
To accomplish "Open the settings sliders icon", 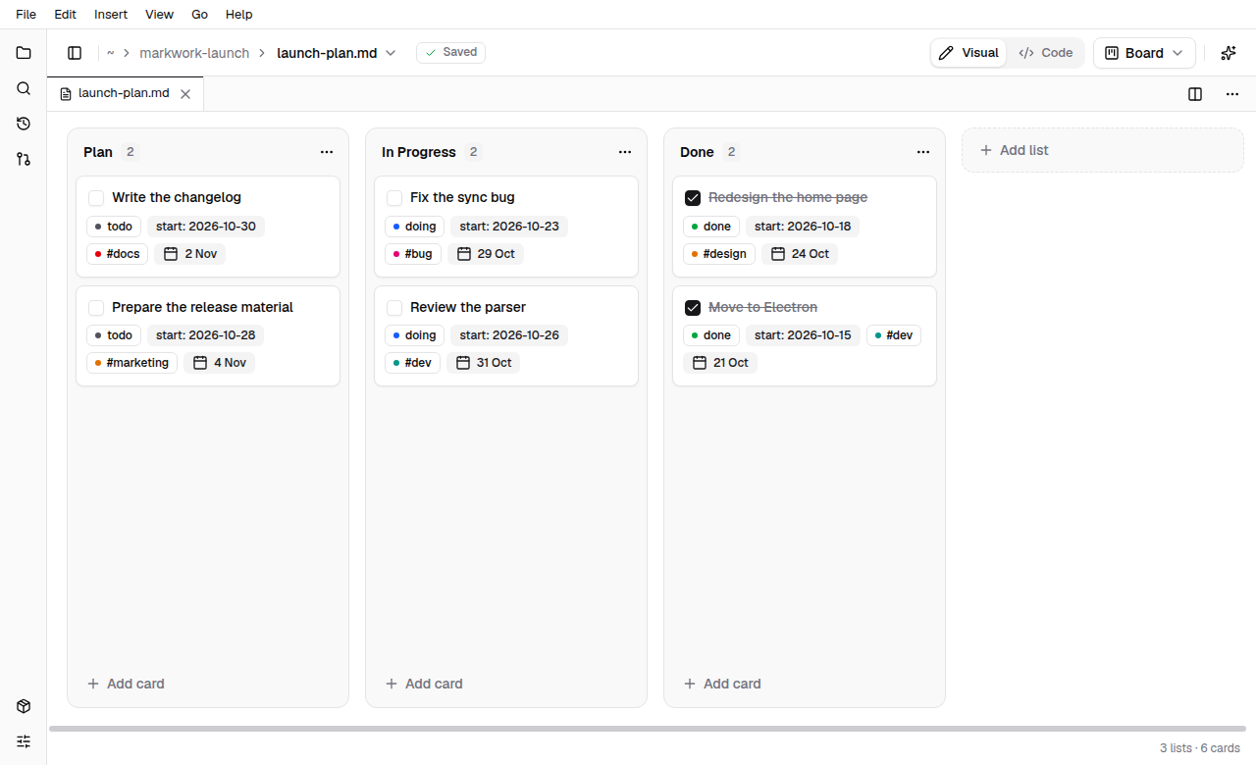I will click(x=24, y=741).
